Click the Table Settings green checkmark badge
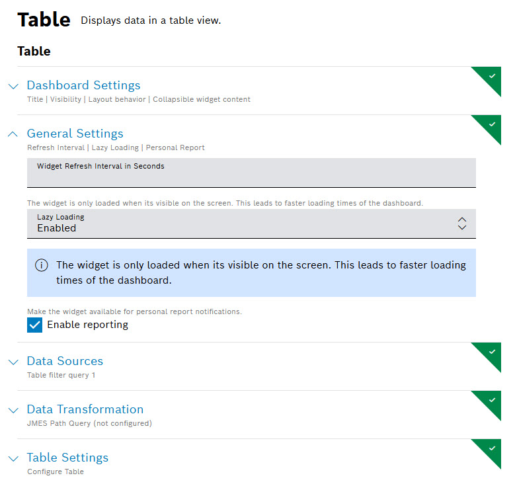The height and width of the screenshot is (492, 515). [491, 449]
